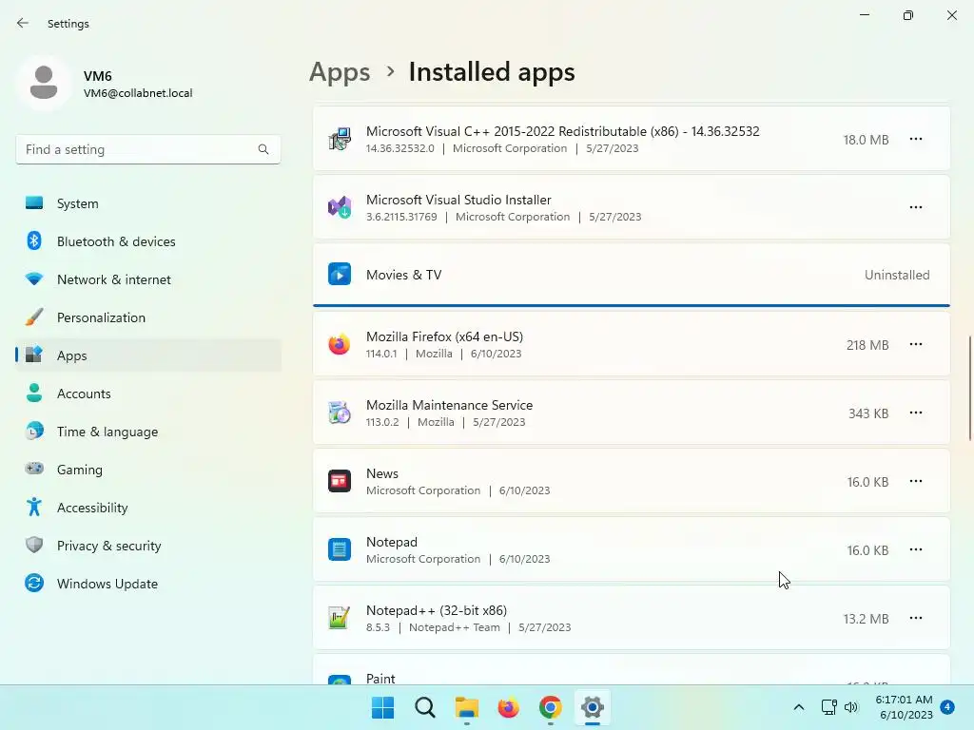Open Accessibility settings
Viewport: 974px width, 730px height.
tap(147, 508)
